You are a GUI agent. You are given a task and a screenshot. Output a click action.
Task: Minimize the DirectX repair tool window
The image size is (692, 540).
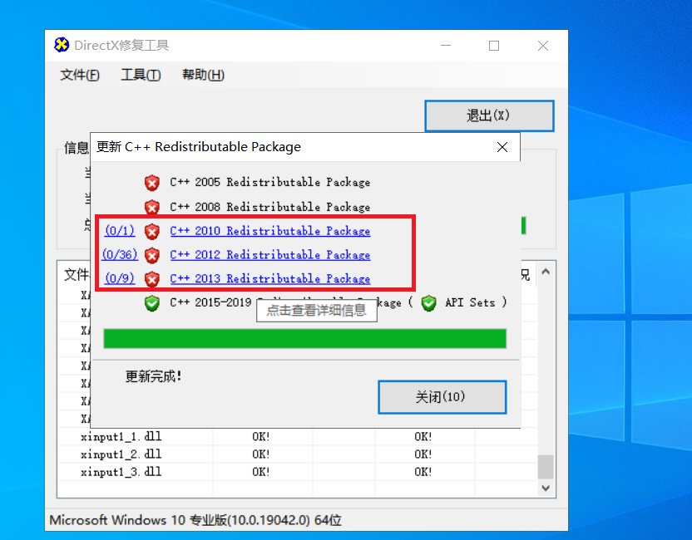(446, 46)
